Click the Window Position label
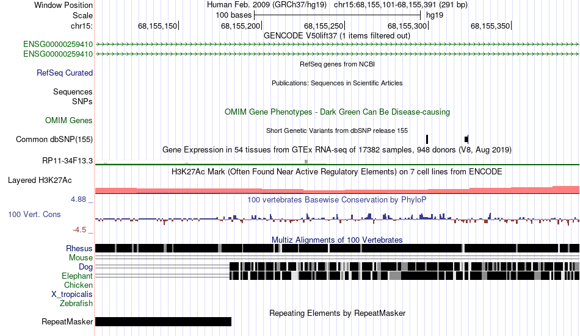Viewport: 580px width, 336px height. click(63, 5)
